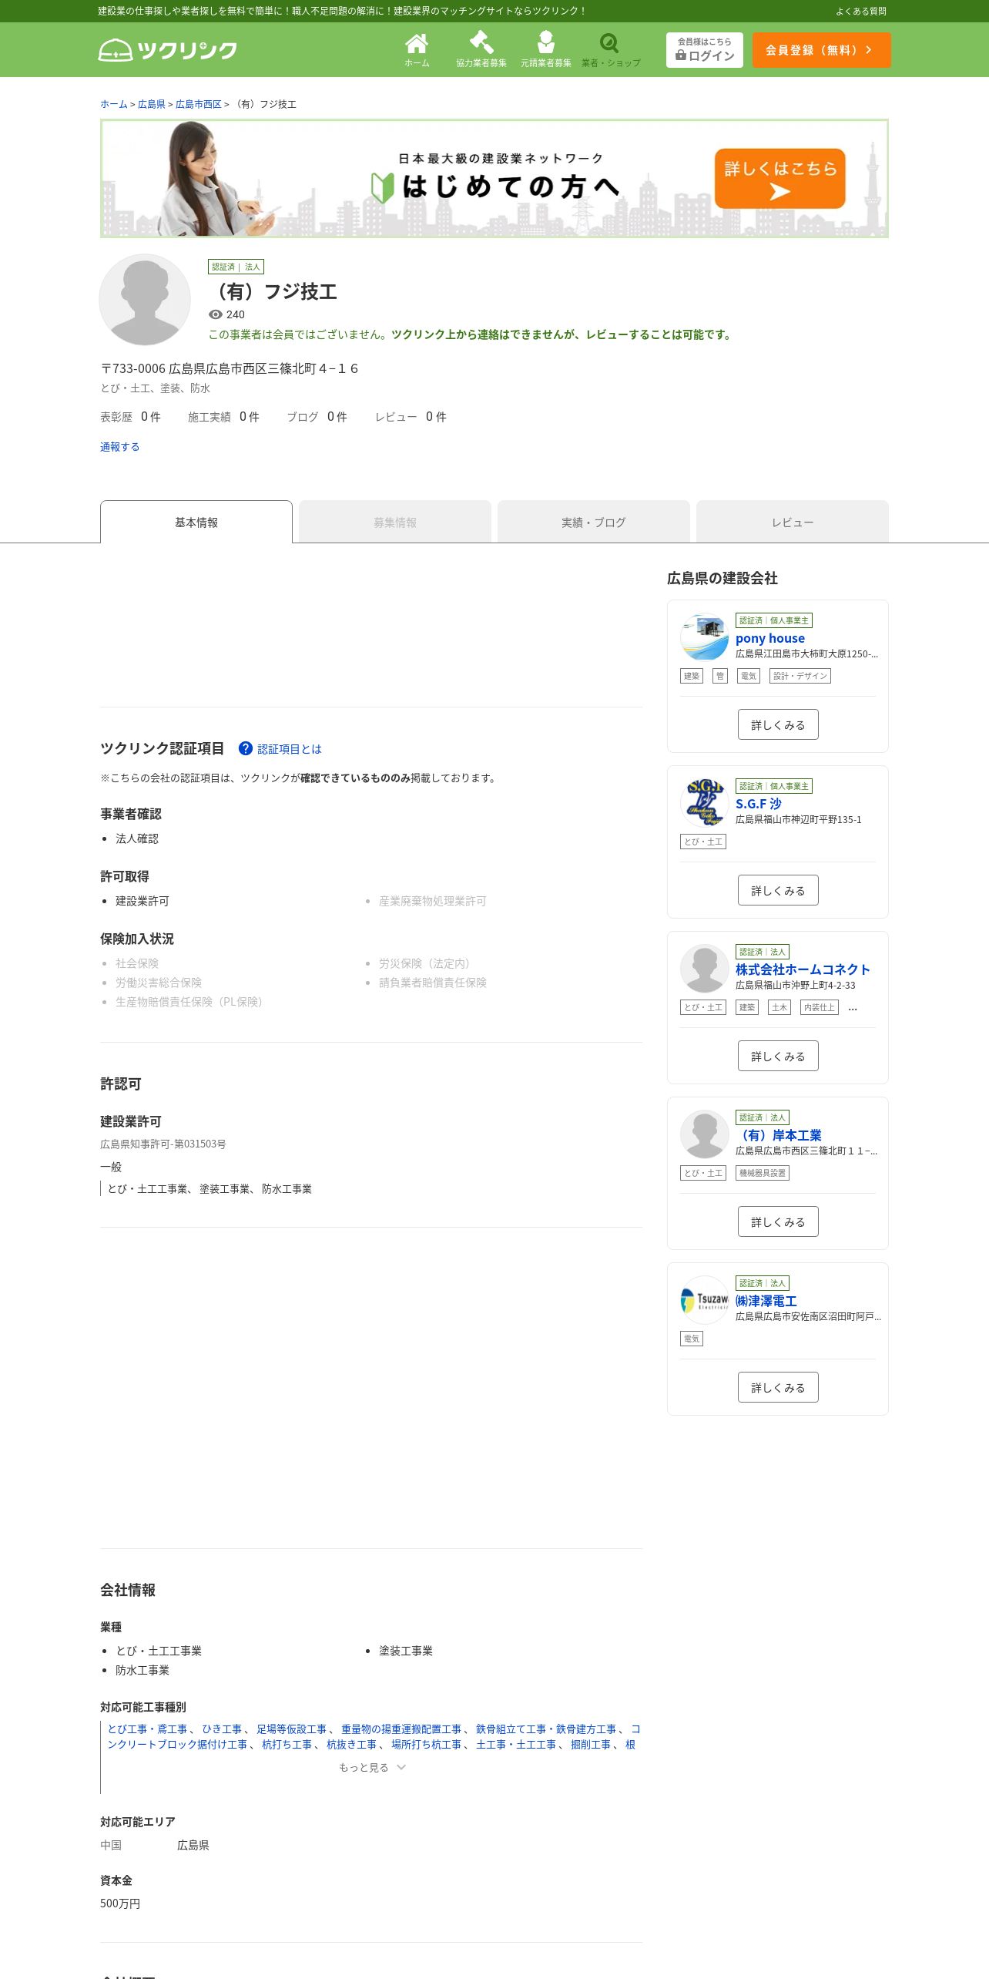Select the 基本情報 tab
989x1979 pixels.
196,522
